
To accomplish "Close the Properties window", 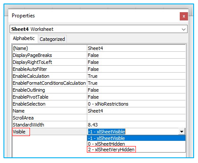I will [x=184, y=16].
